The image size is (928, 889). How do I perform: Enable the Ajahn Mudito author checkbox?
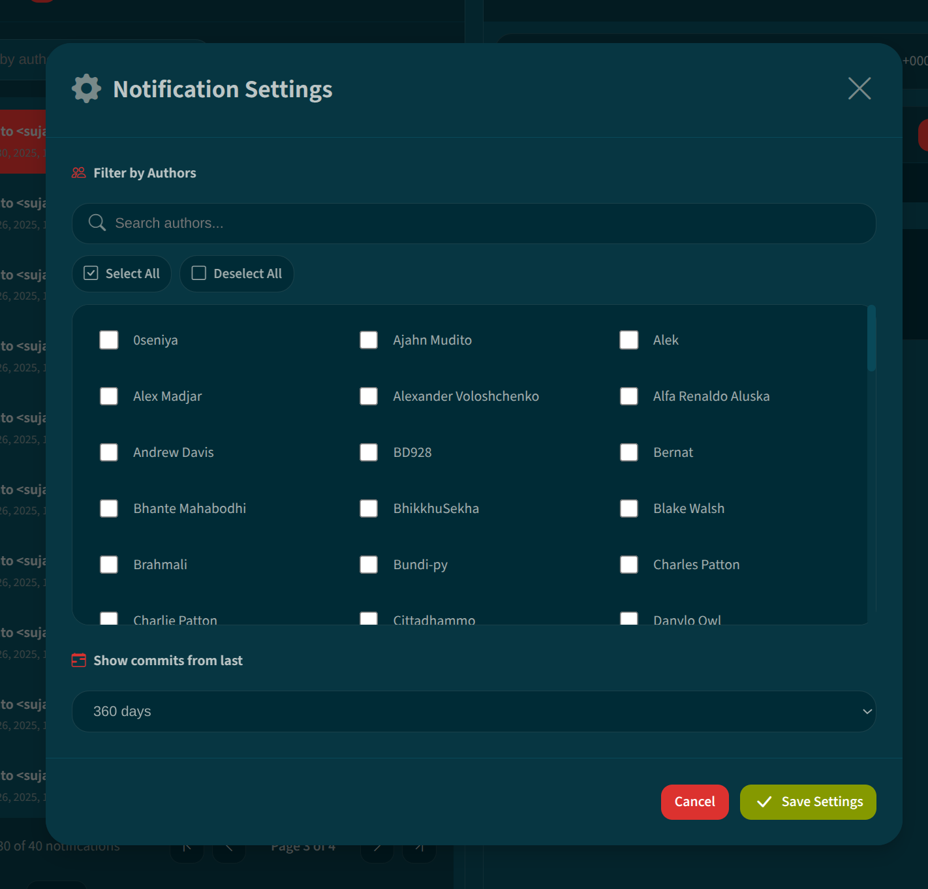[x=369, y=340]
